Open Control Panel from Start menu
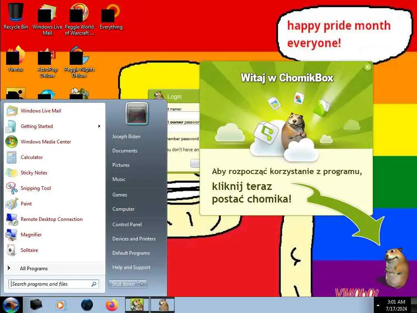This screenshot has width=417, height=313. tap(127, 225)
